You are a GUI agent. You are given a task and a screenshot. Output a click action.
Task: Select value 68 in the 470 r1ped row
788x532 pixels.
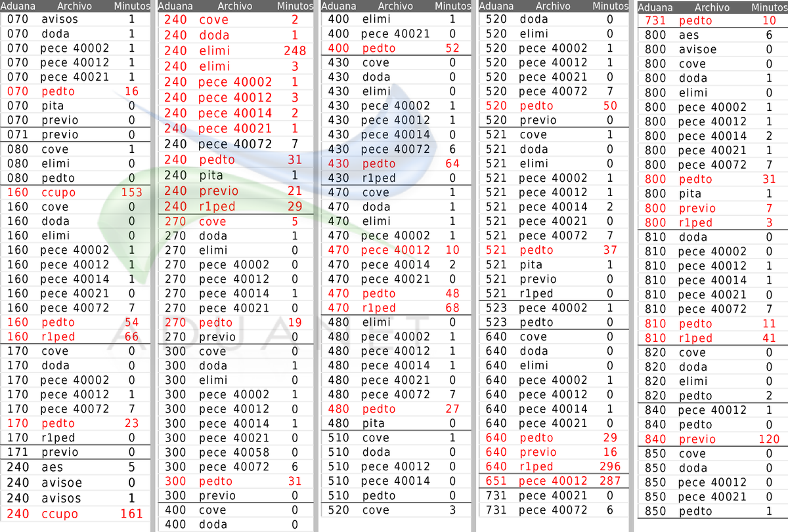pyautogui.click(x=452, y=308)
